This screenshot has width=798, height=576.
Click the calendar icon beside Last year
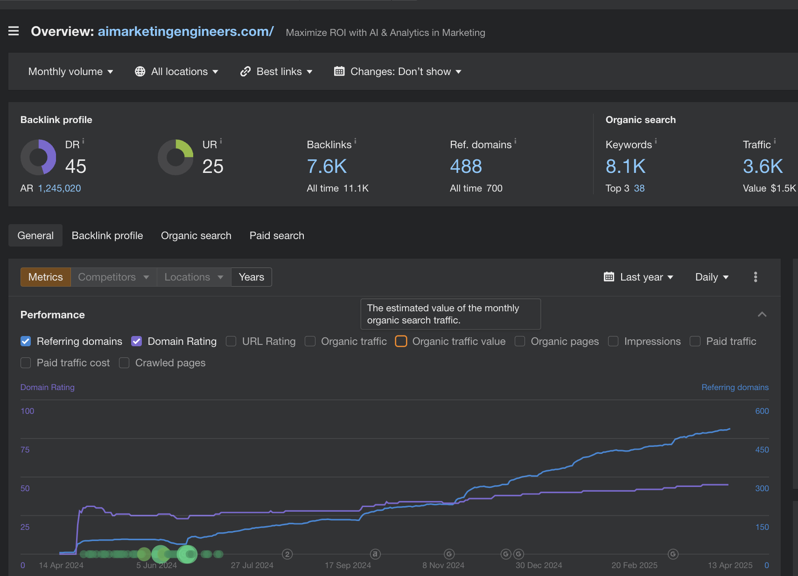click(x=609, y=277)
